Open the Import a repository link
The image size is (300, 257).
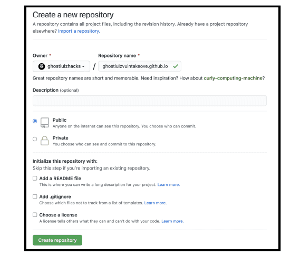[79, 31]
